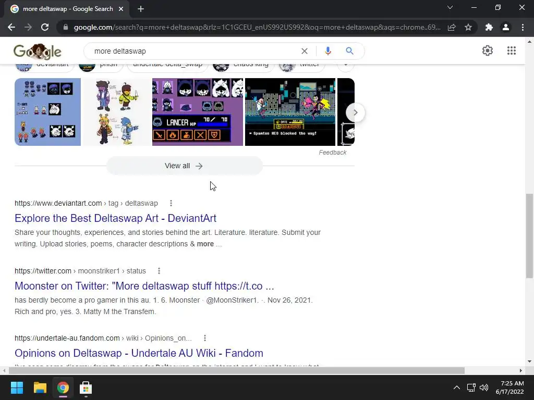Screen dimensions: 534x400
Task: Select the 'more deltaswap - Google Search' tab
Action: [67, 9]
